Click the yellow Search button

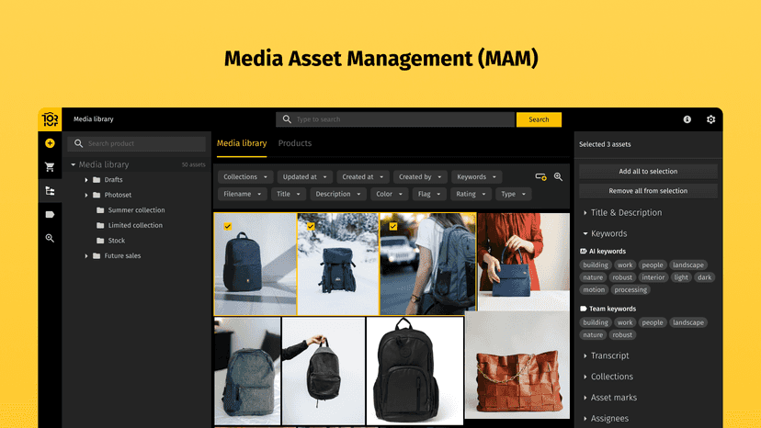point(539,119)
